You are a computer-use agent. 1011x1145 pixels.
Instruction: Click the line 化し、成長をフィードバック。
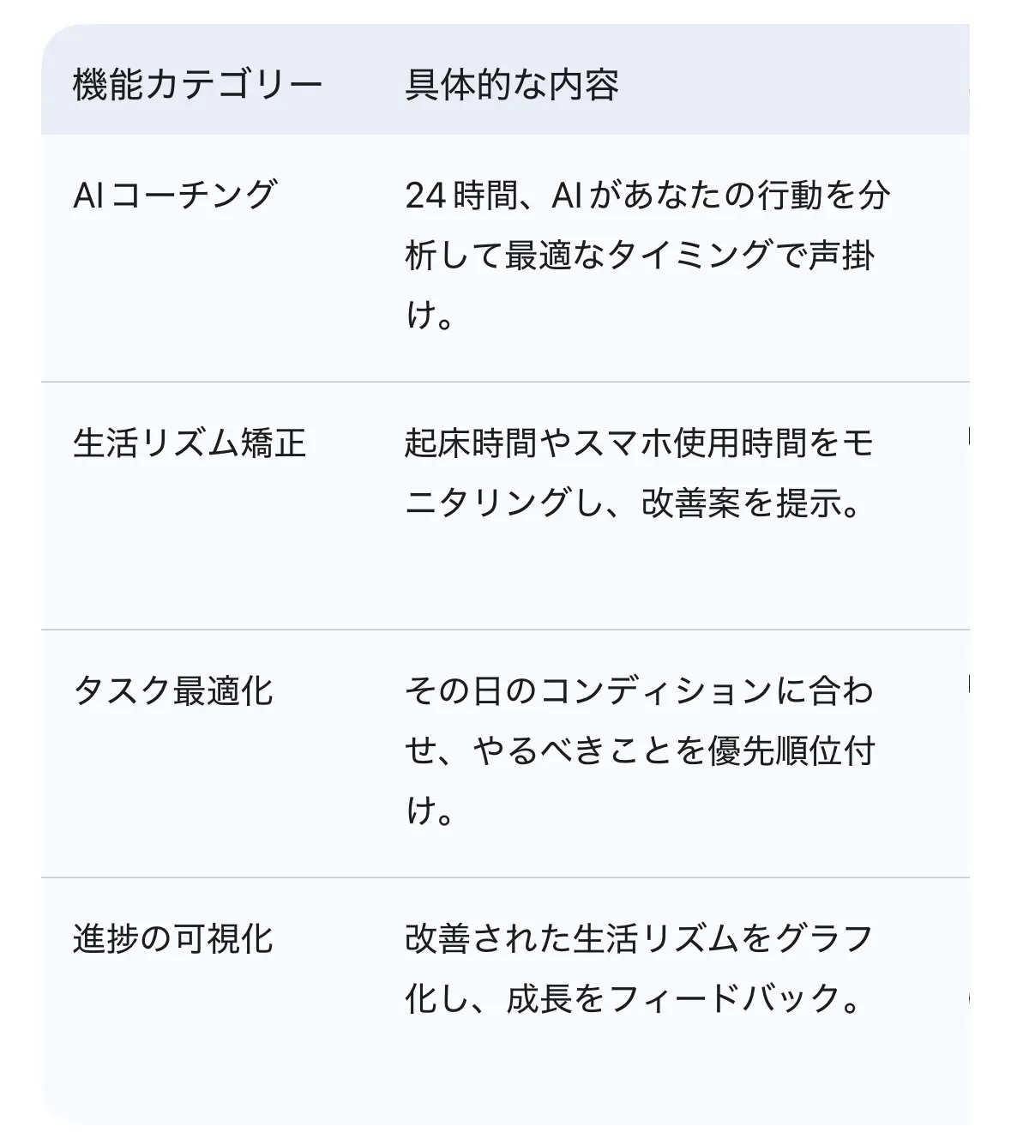point(633,999)
